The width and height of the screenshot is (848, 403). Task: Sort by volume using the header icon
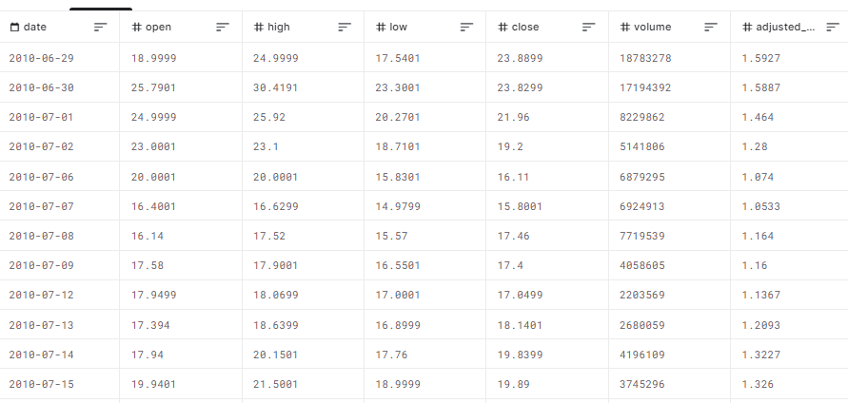point(710,28)
